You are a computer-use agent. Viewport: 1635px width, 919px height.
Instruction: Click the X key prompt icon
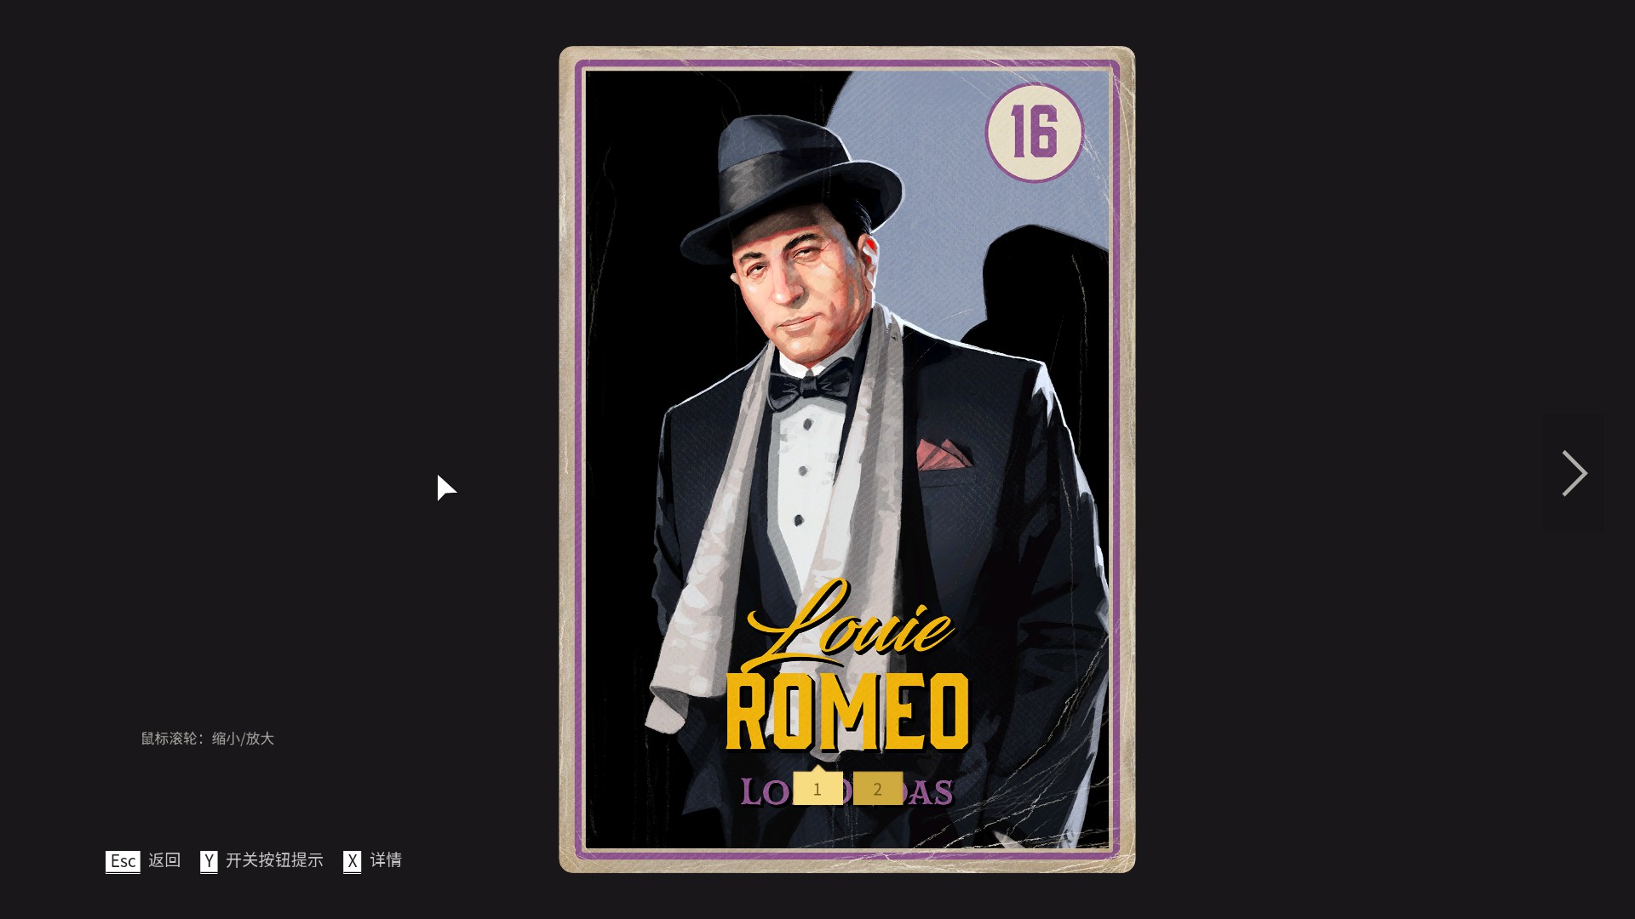pyautogui.click(x=352, y=861)
